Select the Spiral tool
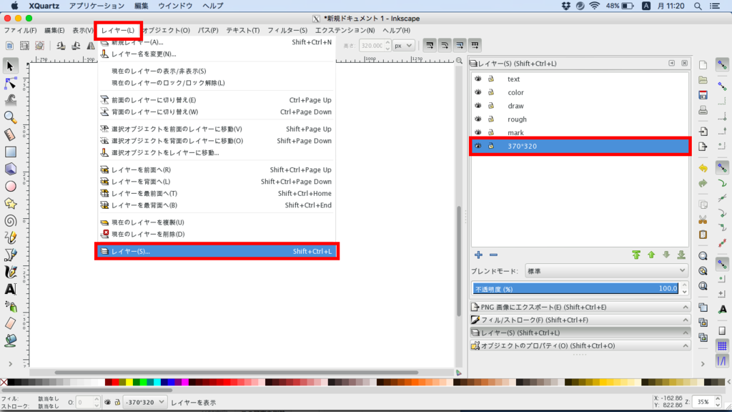Image resolution: width=732 pixels, height=412 pixels. (x=10, y=220)
